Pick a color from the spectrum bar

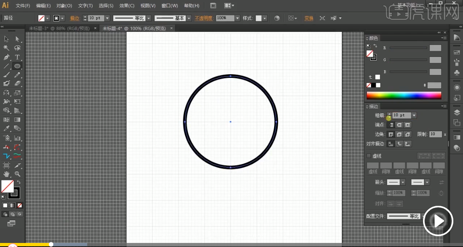click(x=404, y=96)
